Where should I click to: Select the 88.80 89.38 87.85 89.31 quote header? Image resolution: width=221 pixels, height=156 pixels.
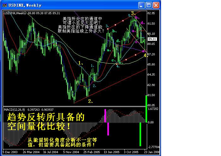[44, 13]
